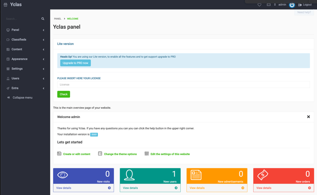Click the sliders icon beside Edit the settings
This screenshot has width=317, height=195.
tap(147, 154)
